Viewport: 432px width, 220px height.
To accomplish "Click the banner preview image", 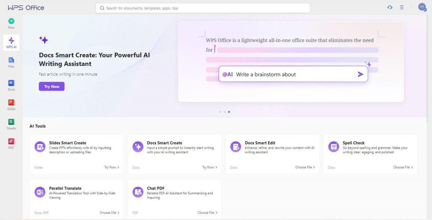I will click(291, 62).
